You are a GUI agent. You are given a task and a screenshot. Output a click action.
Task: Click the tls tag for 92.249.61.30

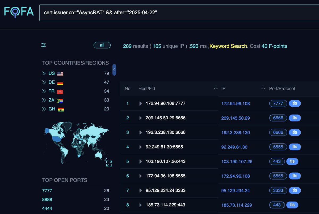click(295, 147)
